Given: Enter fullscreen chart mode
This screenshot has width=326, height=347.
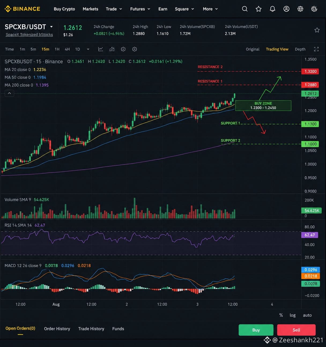Looking at the screenshot, I should point(316,49).
